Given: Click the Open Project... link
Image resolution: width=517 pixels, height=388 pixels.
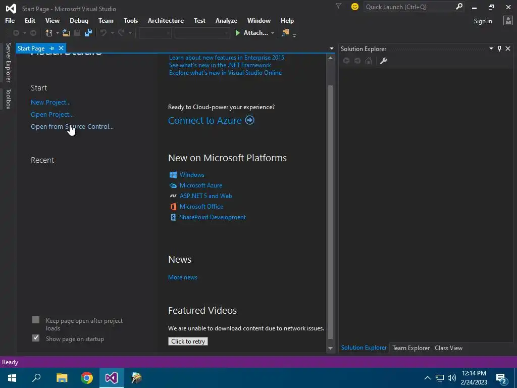Looking at the screenshot, I should (x=52, y=115).
